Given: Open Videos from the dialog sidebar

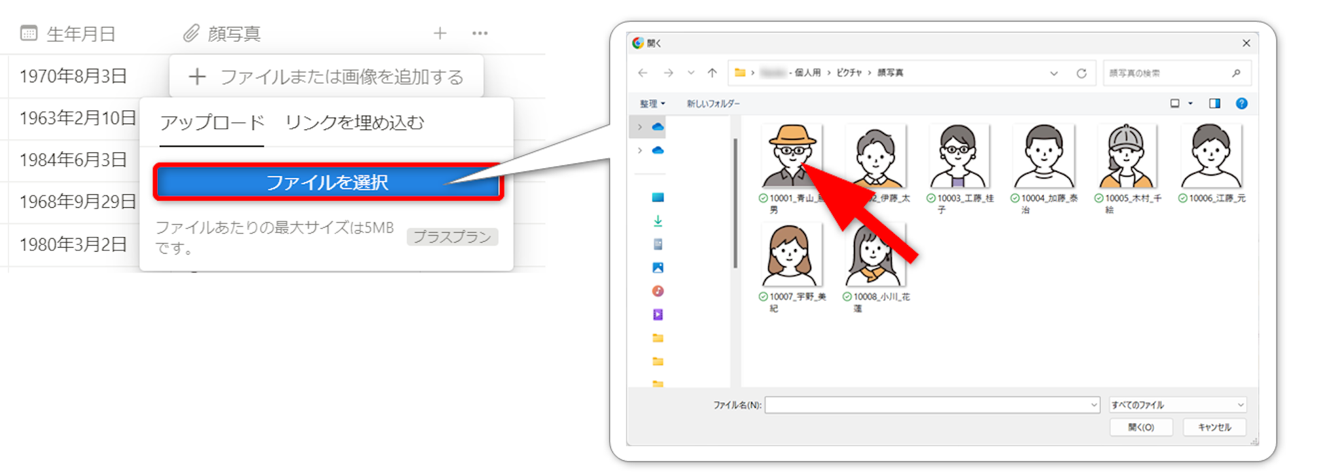Looking at the screenshot, I should (x=658, y=314).
